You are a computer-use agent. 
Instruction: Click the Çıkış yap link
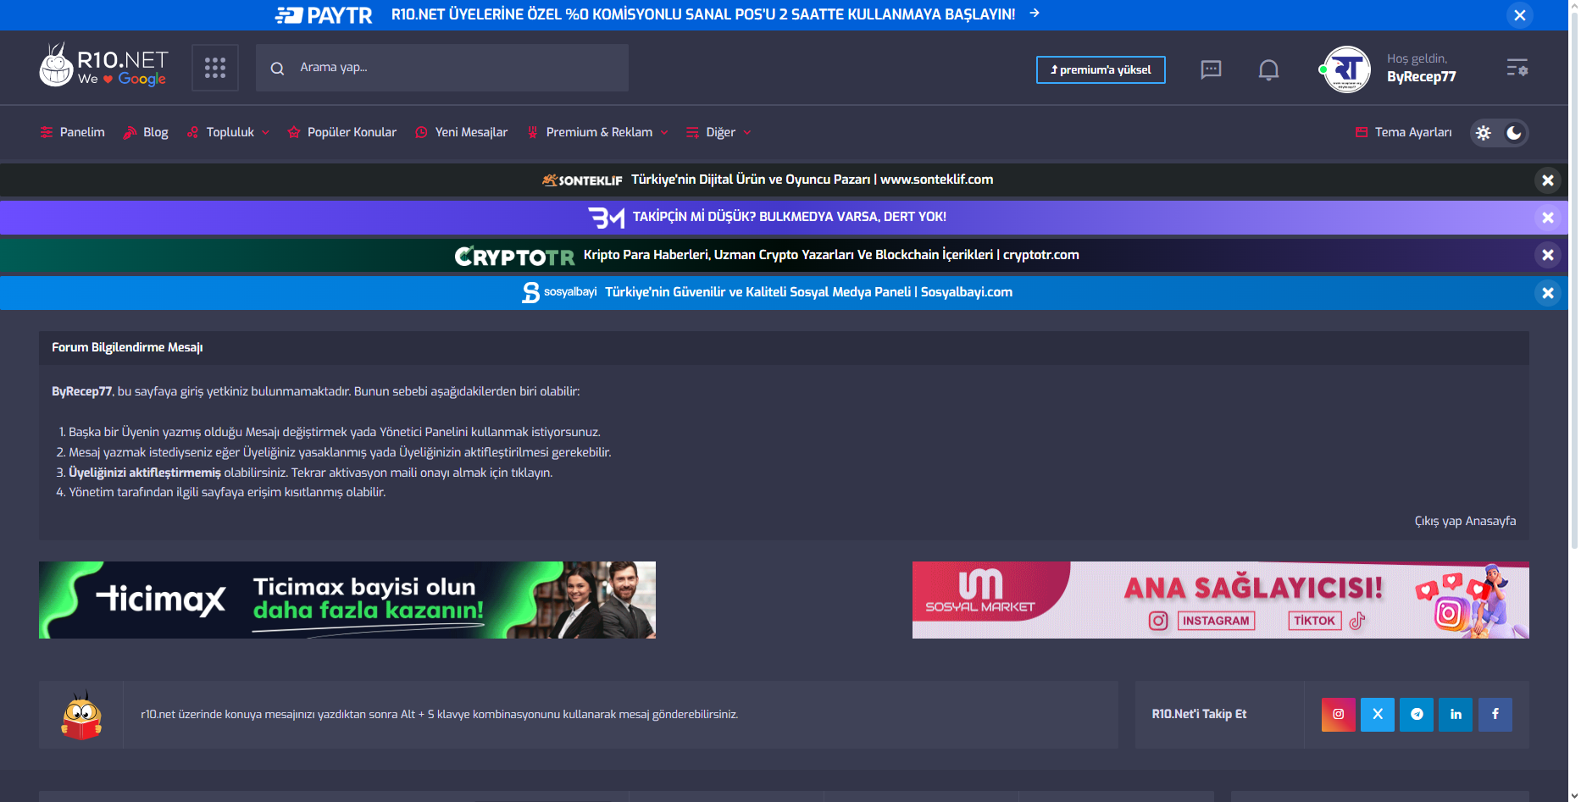click(x=1438, y=521)
